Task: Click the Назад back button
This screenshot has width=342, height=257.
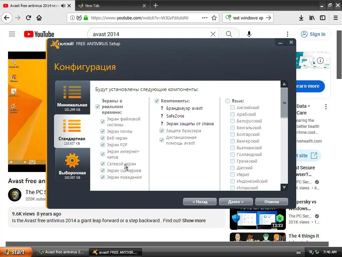Action: point(200,202)
